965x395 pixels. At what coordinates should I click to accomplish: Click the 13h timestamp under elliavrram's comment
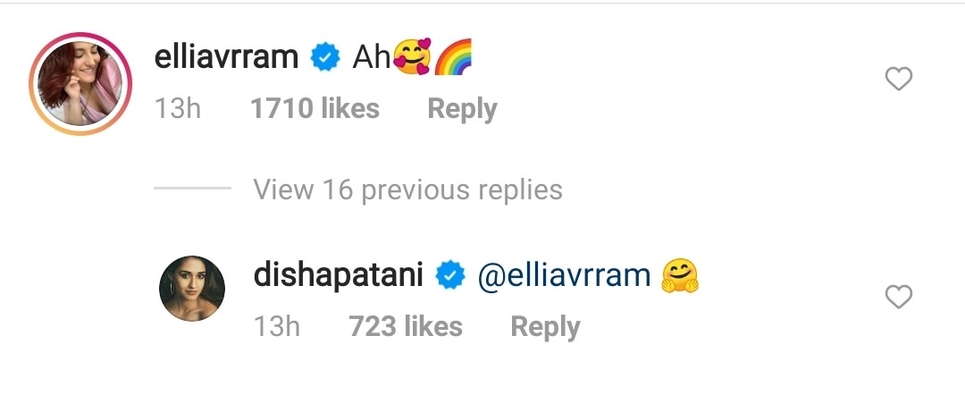[177, 109]
